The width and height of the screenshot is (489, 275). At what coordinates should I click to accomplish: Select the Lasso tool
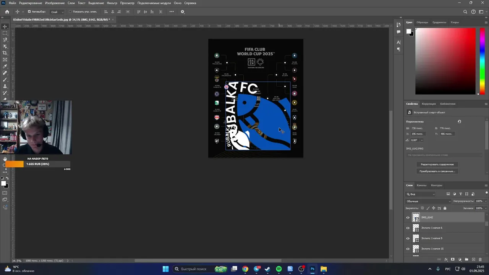click(x=5, y=40)
